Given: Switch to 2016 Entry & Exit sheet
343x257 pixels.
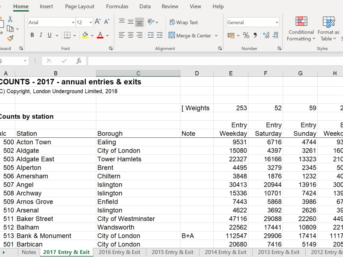Looking at the screenshot, I should point(119,252).
